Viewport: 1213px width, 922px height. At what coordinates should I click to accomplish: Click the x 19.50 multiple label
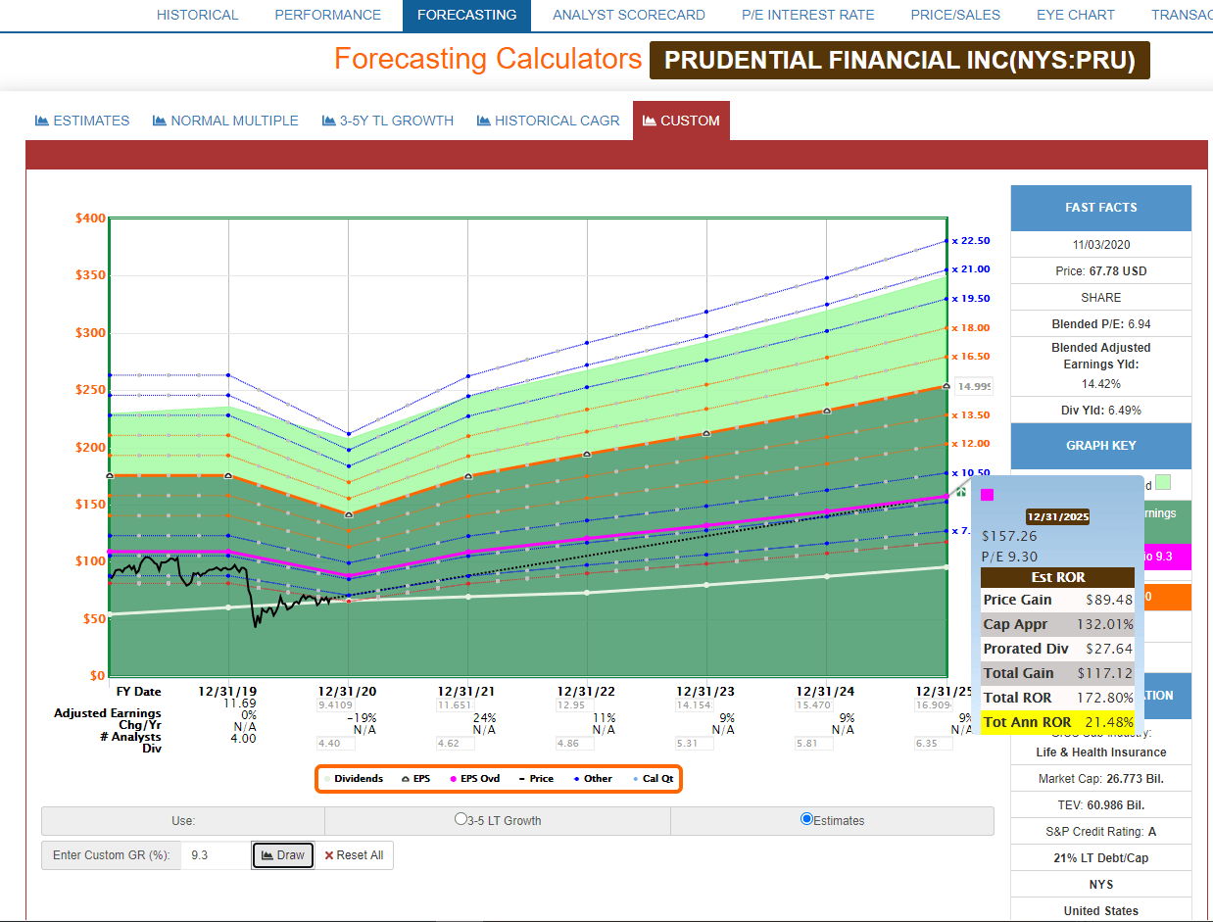click(971, 299)
